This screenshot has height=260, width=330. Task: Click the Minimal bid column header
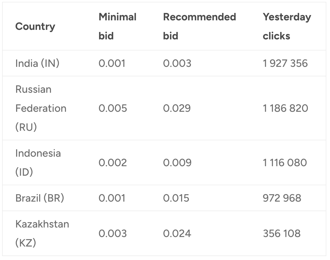point(117,26)
